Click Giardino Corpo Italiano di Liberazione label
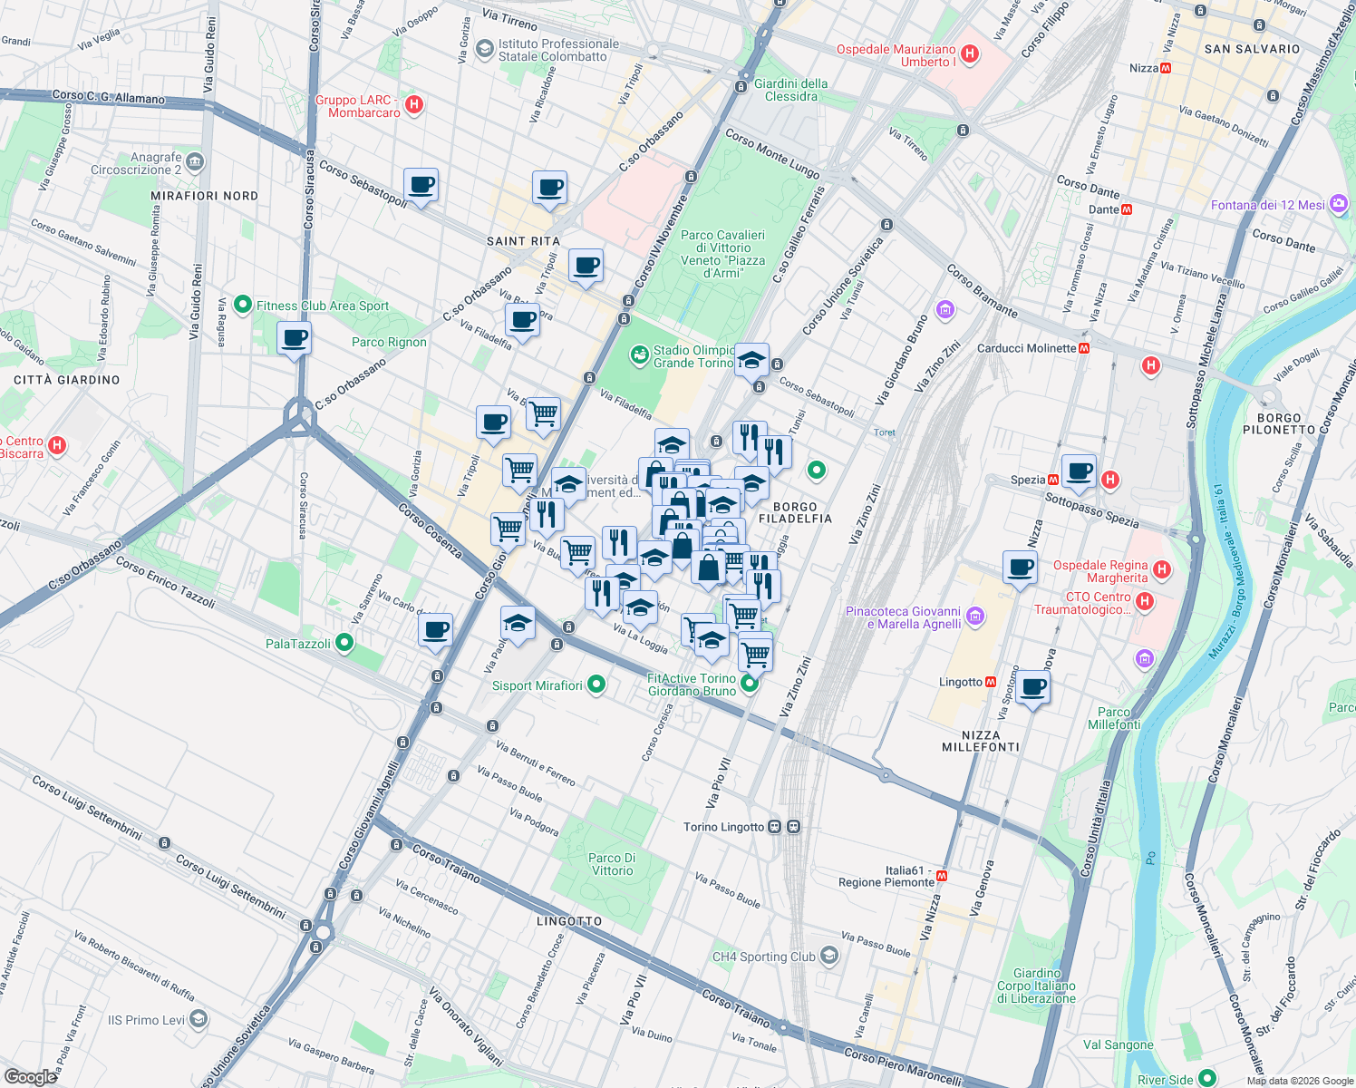Screen dimensions: 1356x1088 pos(1037,986)
